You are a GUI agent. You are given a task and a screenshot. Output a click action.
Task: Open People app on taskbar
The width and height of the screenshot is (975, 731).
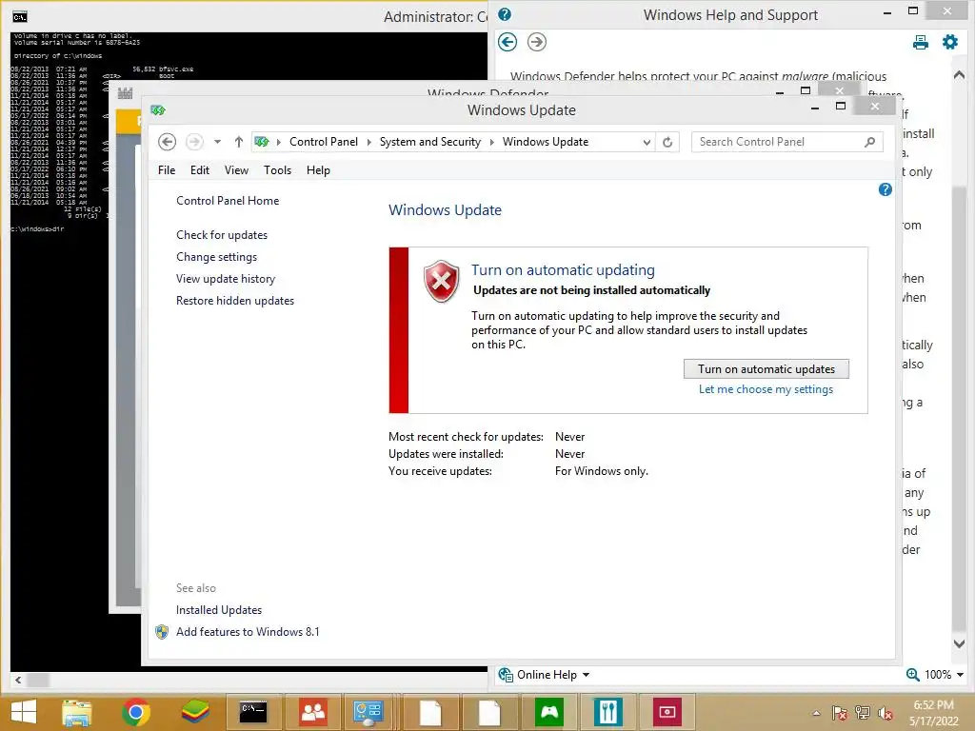312,712
